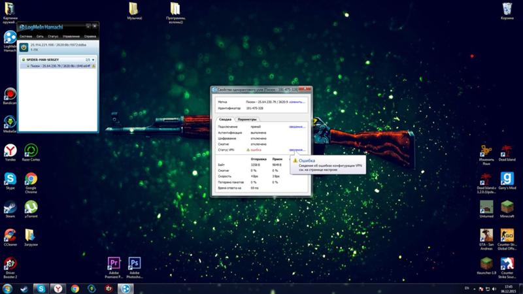The height and width of the screenshot is (294, 523).
Task: Open the Dead Island desktop icon
Action: [507, 154]
